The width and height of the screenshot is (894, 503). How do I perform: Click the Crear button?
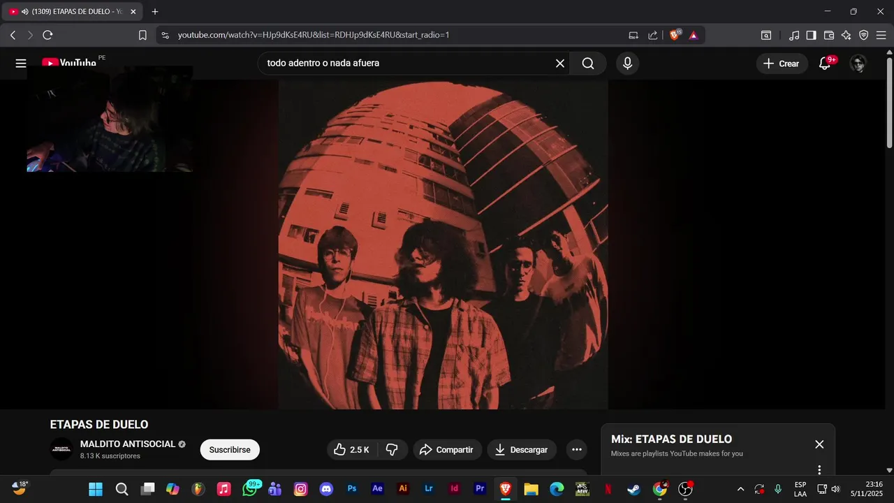[782, 64]
